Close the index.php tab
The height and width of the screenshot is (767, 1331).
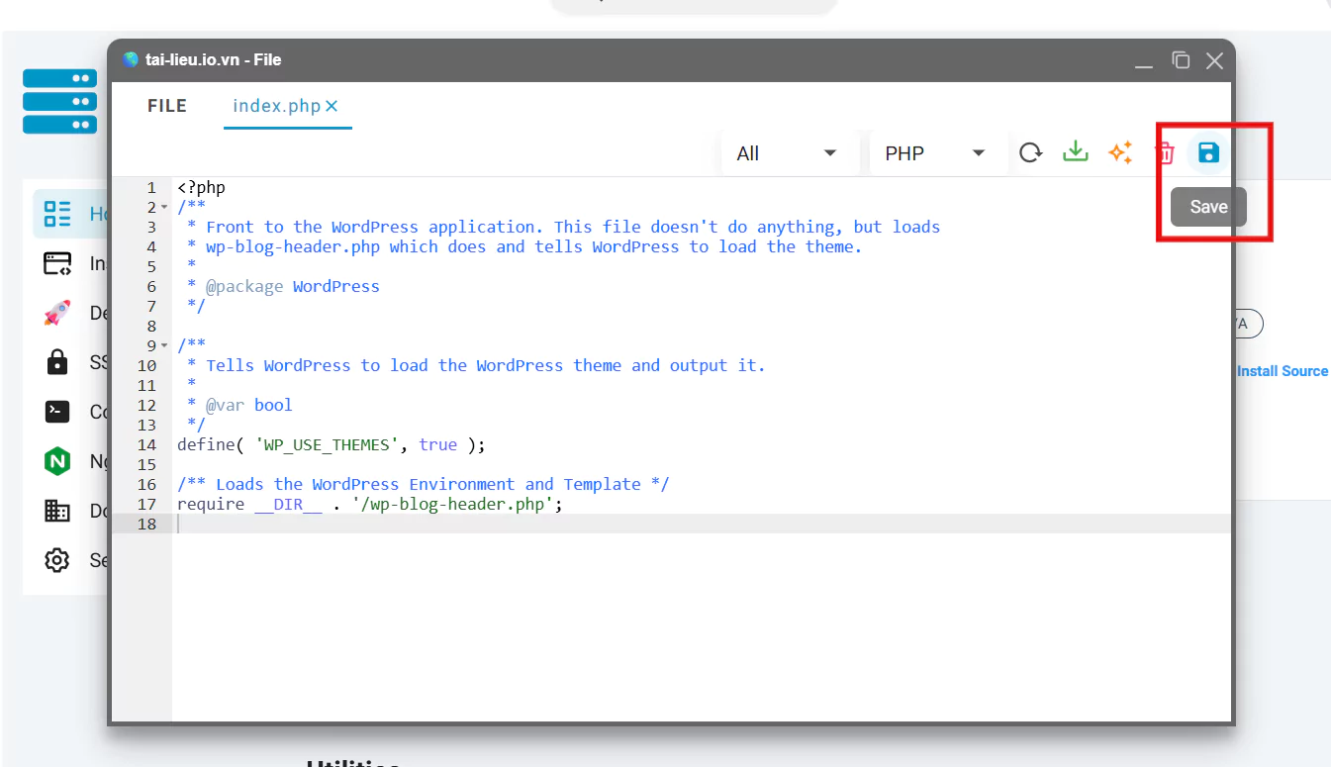click(x=332, y=106)
